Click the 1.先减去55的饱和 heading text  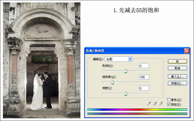coord(136,10)
